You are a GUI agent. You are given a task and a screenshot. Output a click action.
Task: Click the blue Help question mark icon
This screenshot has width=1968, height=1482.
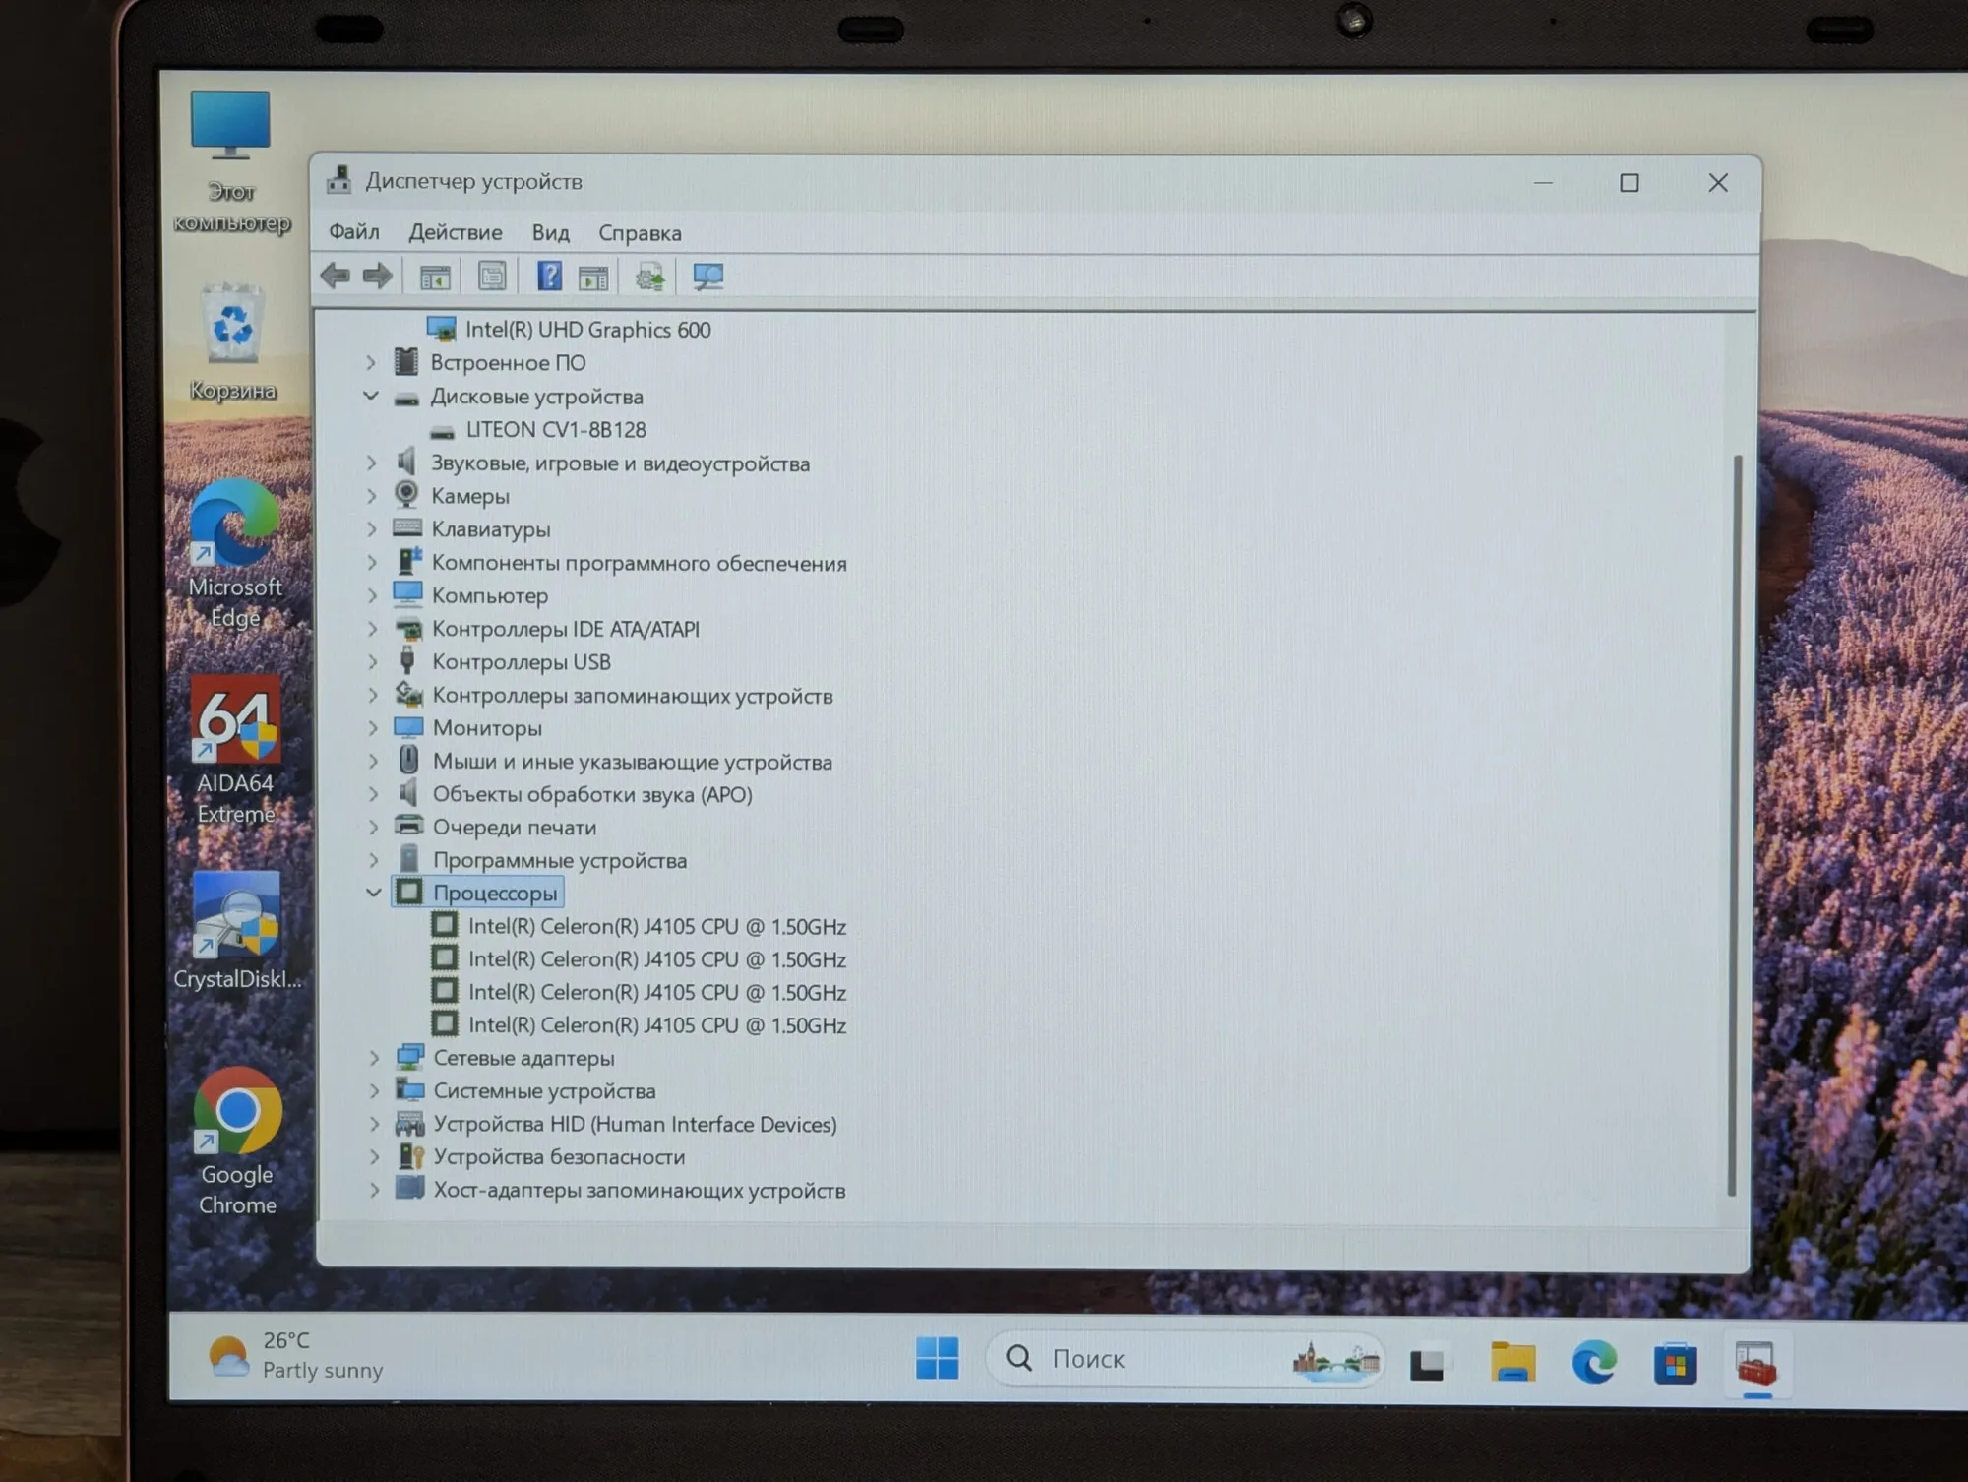click(549, 276)
